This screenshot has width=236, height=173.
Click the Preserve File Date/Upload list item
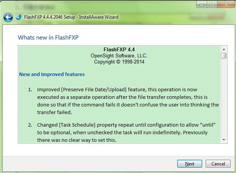(x=128, y=98)
